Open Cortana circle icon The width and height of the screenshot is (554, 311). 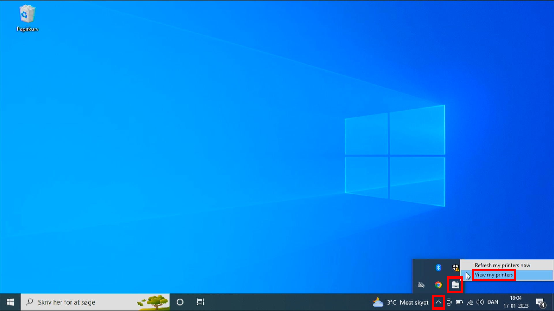(x=180, y=302)
